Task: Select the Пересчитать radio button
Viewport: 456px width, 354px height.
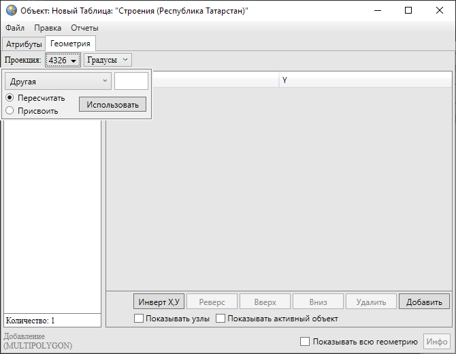Action: tap(10, 98)
